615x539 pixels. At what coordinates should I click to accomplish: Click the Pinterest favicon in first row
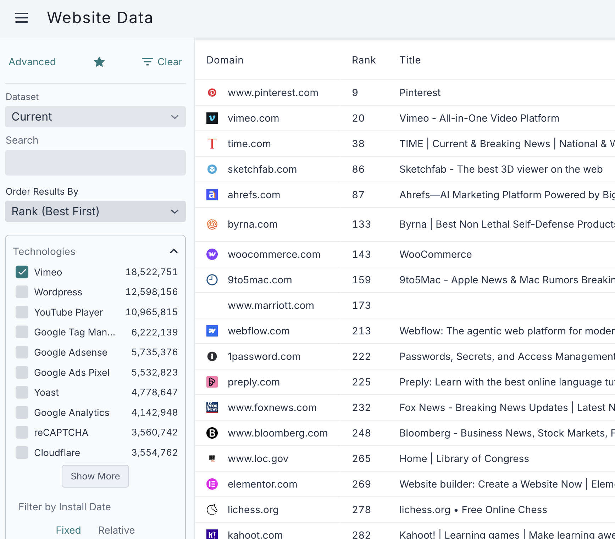click(x=212, y=93)
